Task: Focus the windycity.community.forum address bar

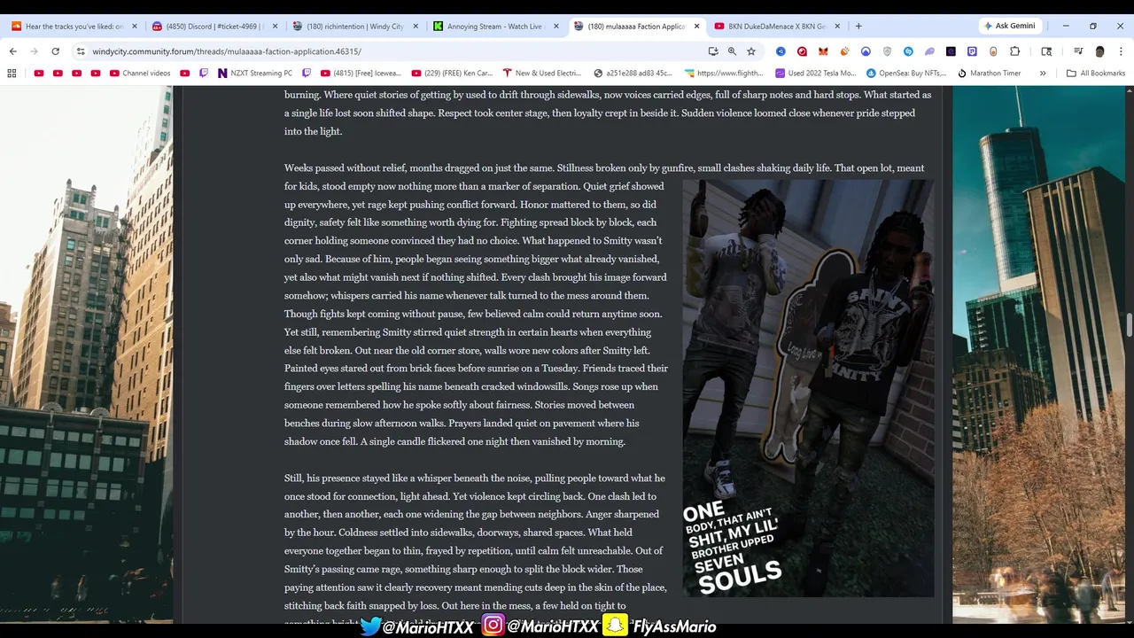Action: click(390, 51)
